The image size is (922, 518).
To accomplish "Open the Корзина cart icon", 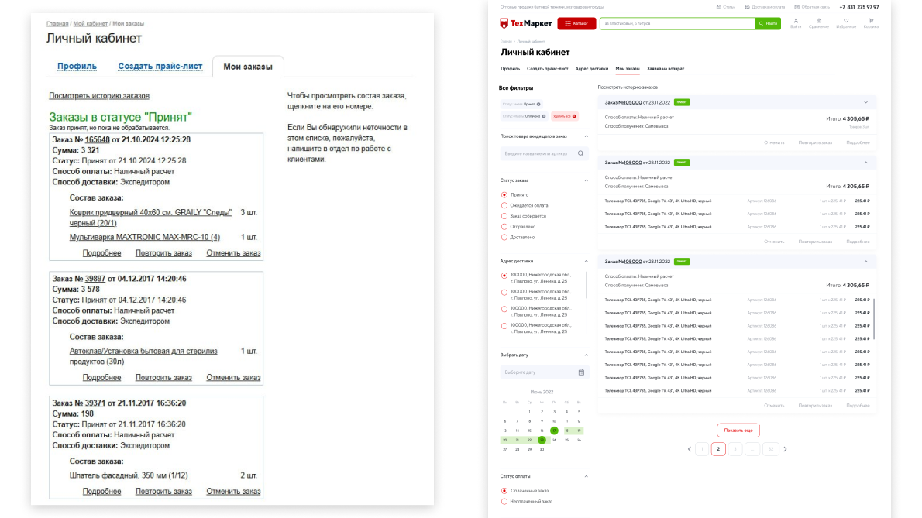I will 871,21.
